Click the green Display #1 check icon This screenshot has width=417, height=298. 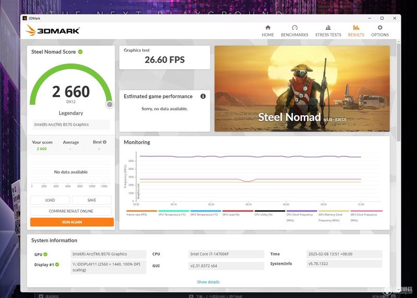pos(57,265)
